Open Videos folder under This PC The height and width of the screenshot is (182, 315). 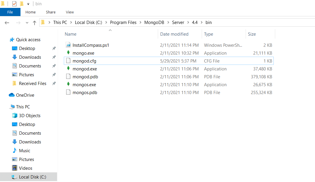tap(25, 168)
